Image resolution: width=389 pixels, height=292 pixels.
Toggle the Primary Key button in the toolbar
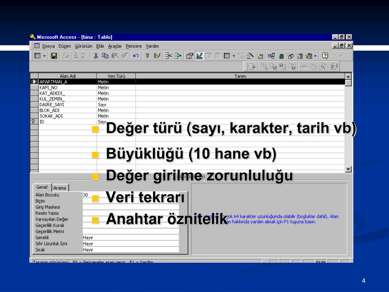tap(147, 56)
